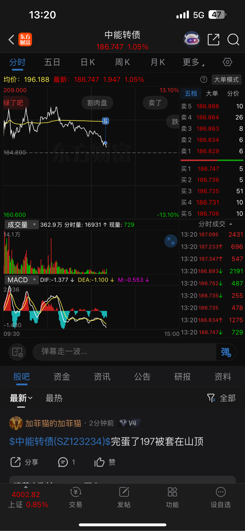Viewport: 245px width, 531px height.
Task: Tap the share/export icon in header
Action: point(213,40)
